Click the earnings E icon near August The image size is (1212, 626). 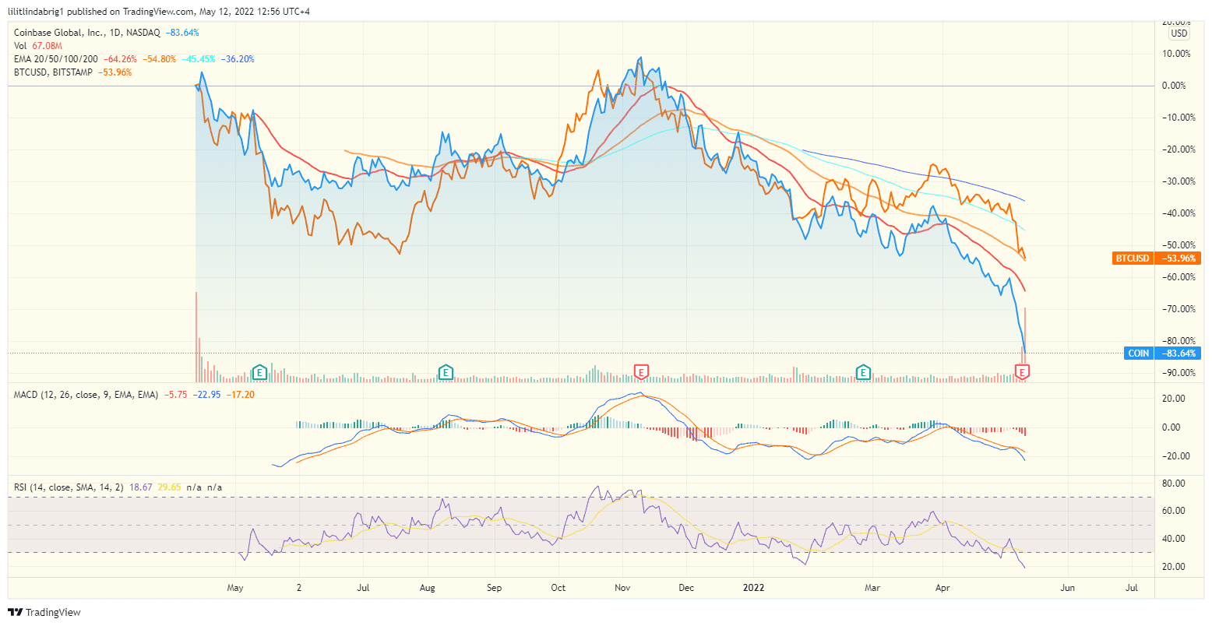445,373
